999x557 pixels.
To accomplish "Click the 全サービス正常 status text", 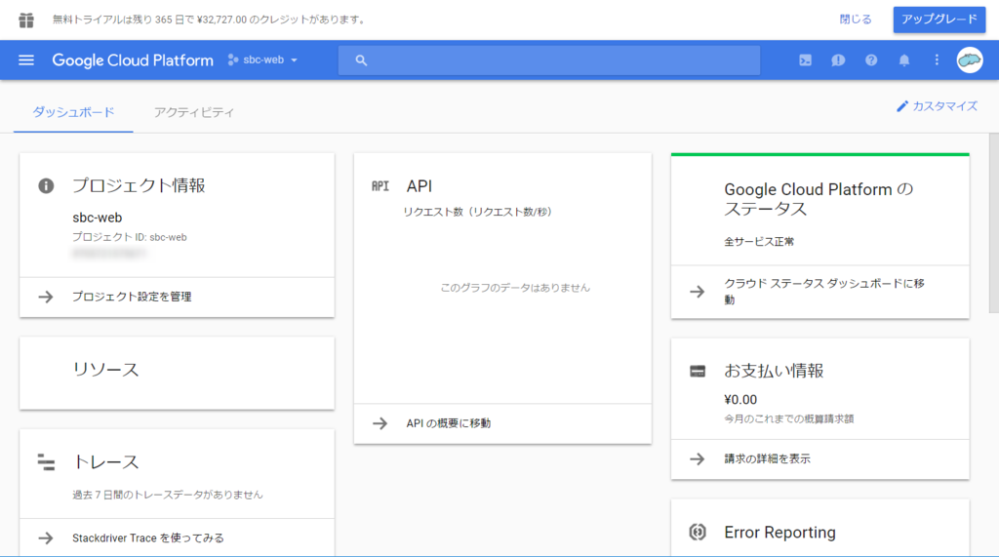I will [759, 242].
